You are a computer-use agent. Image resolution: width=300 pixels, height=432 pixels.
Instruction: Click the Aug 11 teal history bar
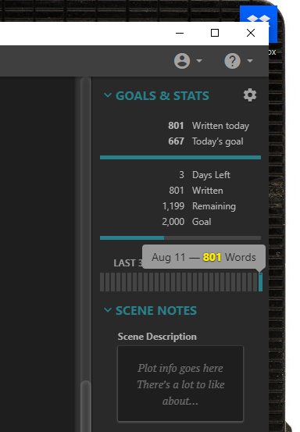(x=260, y=282)
